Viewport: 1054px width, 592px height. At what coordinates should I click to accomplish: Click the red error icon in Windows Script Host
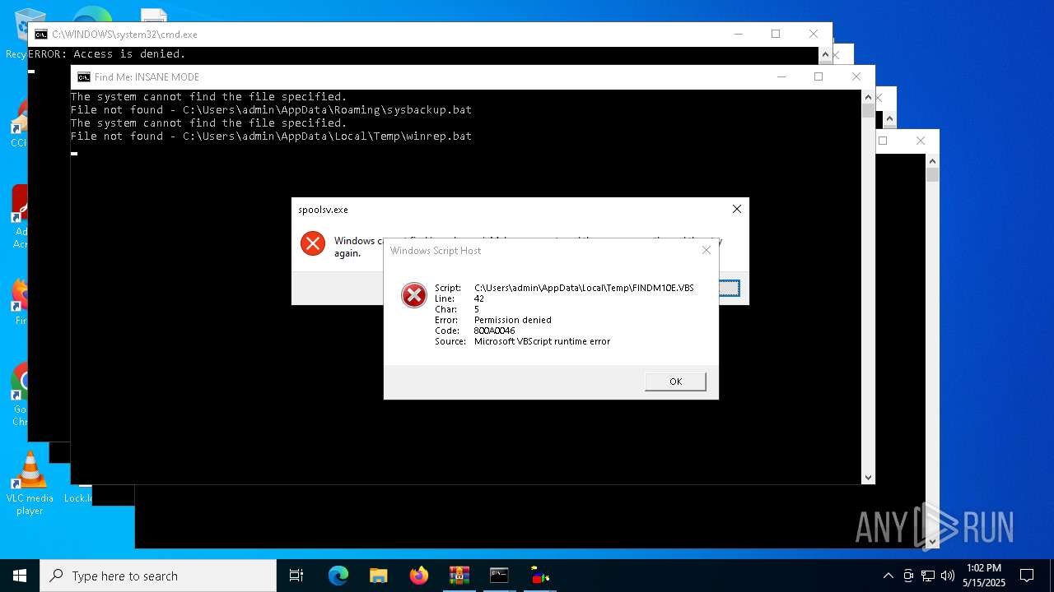pos(413,294)
